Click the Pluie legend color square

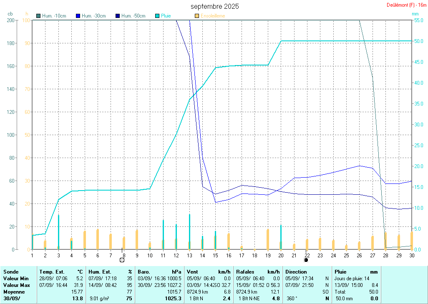click(x=157, y=16)
